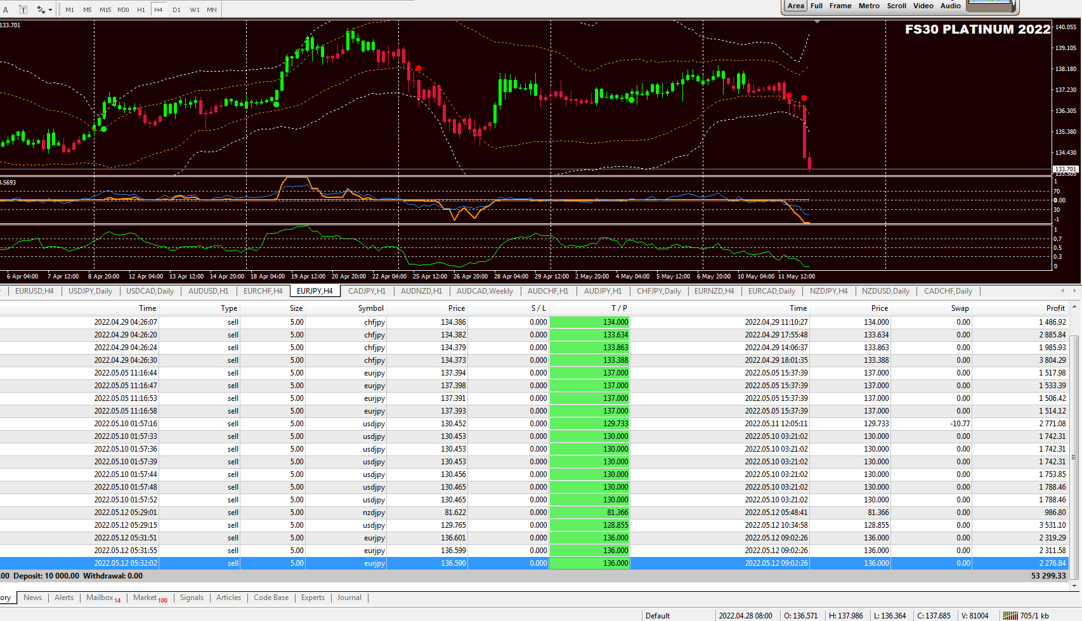Open the EURUSD,H4 chart tab
This screenshot has width=1082, height=621.
tap(34, 291)
